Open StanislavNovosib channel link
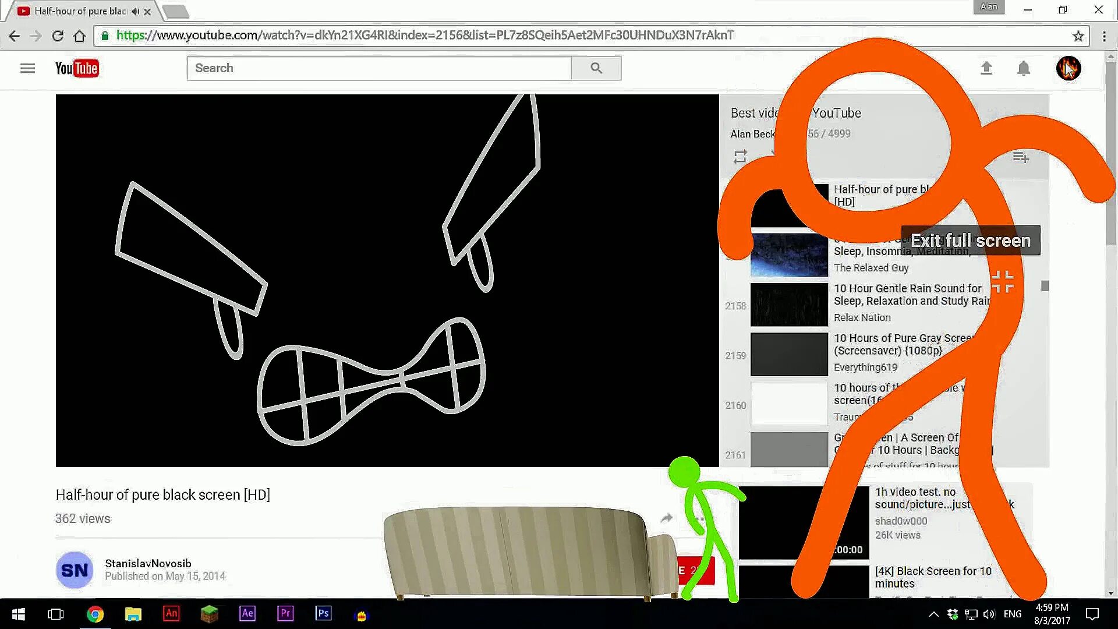 click(148, 563)
